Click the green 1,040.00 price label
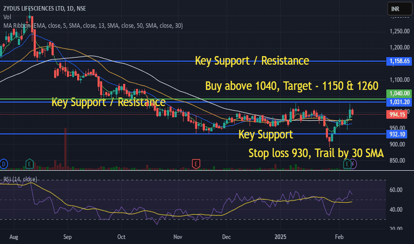This screenshot has width=414, height=244. pyautogui.click(x=399, y=93)
